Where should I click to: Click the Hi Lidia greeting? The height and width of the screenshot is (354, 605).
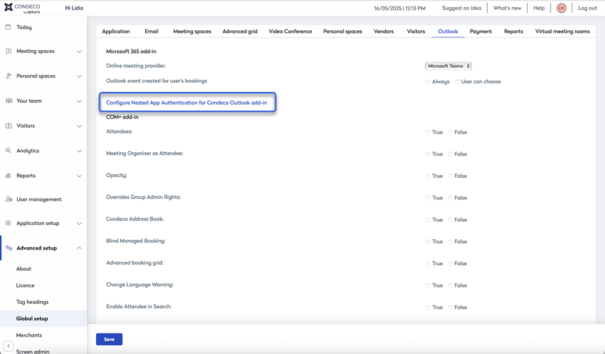74,8
